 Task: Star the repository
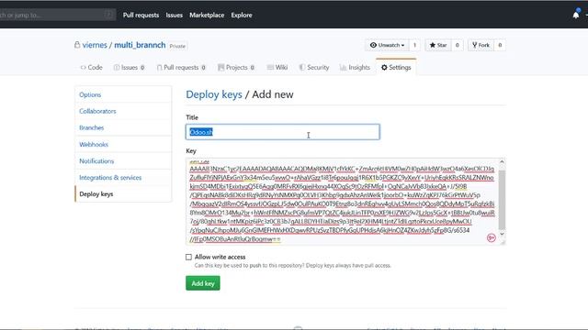[438, 45]
